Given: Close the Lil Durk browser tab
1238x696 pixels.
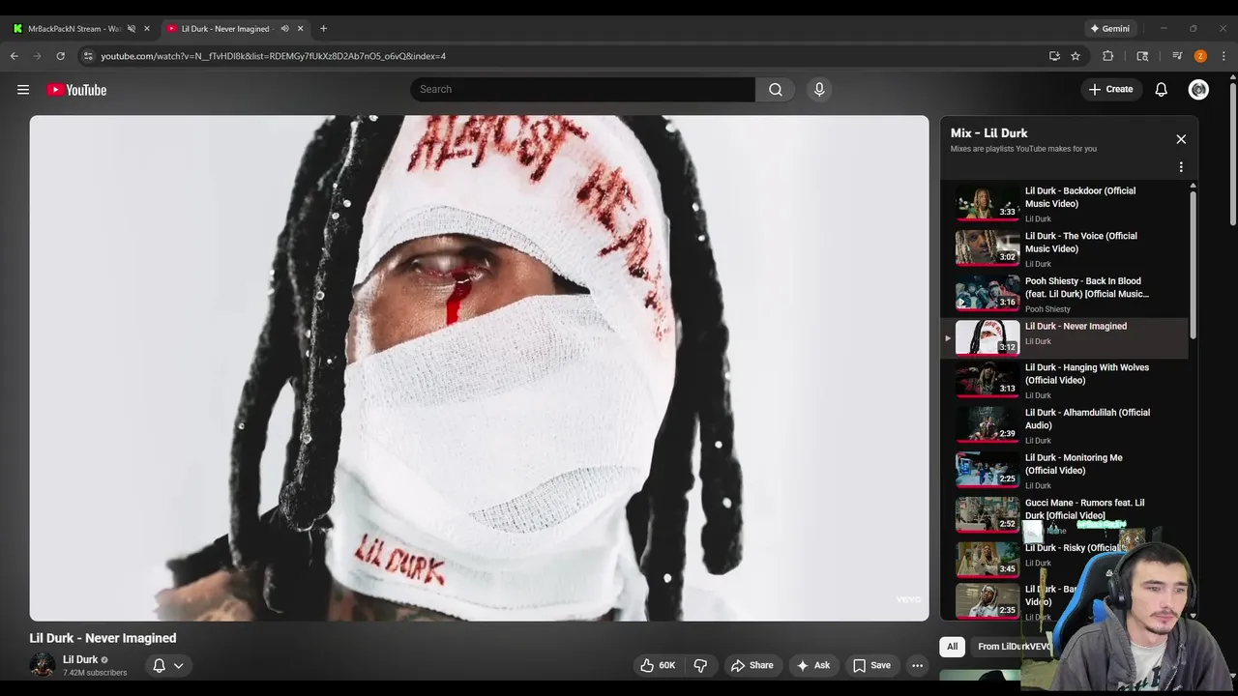Looking at the screenshot, I should (300, 28).
